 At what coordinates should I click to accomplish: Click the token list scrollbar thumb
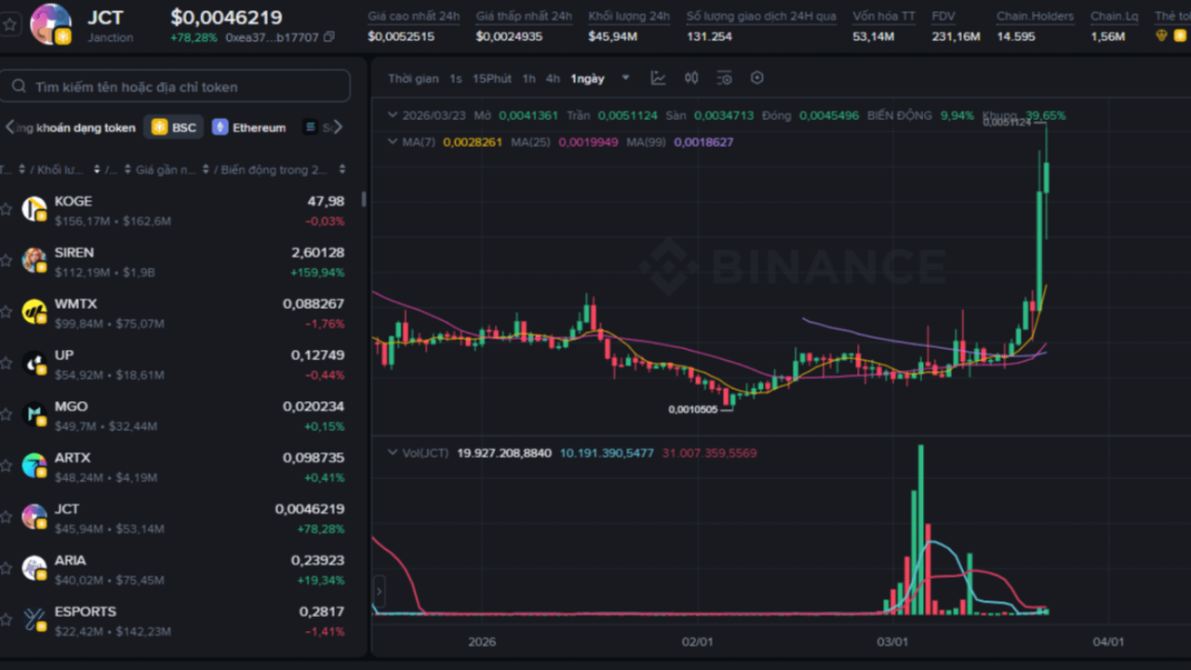[363, 199]
